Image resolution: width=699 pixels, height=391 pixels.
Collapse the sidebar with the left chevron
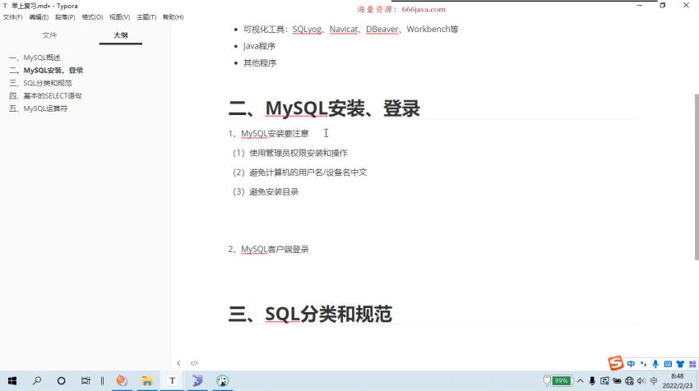(x=178, y=363)
